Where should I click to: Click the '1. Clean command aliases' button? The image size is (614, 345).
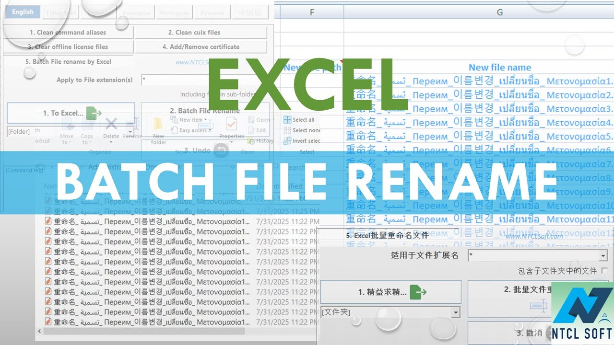(x=68, y=33)
